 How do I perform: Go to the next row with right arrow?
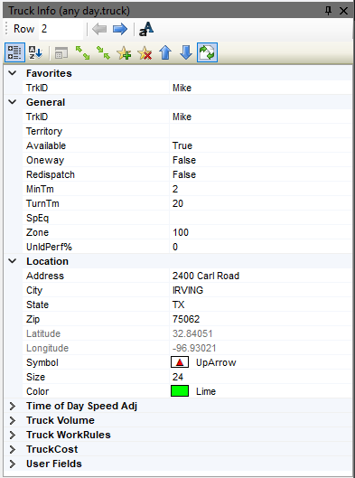(120, 29)
